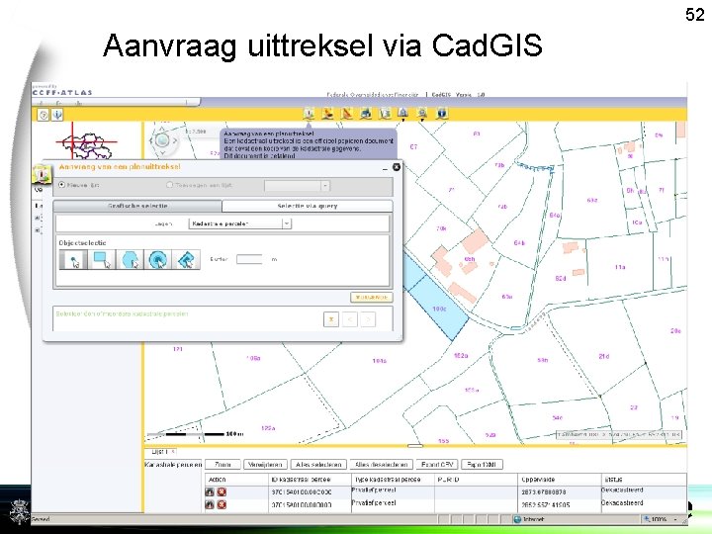Click the overview map thumbnail with red crosshair
This screenshot has width=712, height=534.
coord(87,142)
